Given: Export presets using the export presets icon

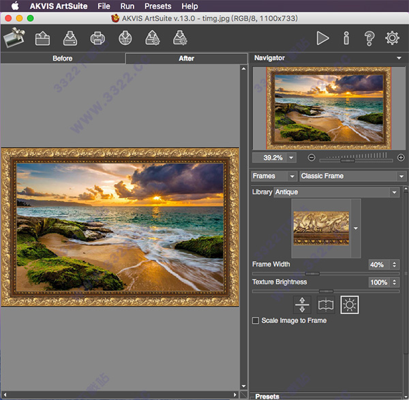Looking at the screenshot, I should (x=180, y=38).
